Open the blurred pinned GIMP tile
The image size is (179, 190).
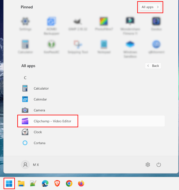(x=78, y=24)
